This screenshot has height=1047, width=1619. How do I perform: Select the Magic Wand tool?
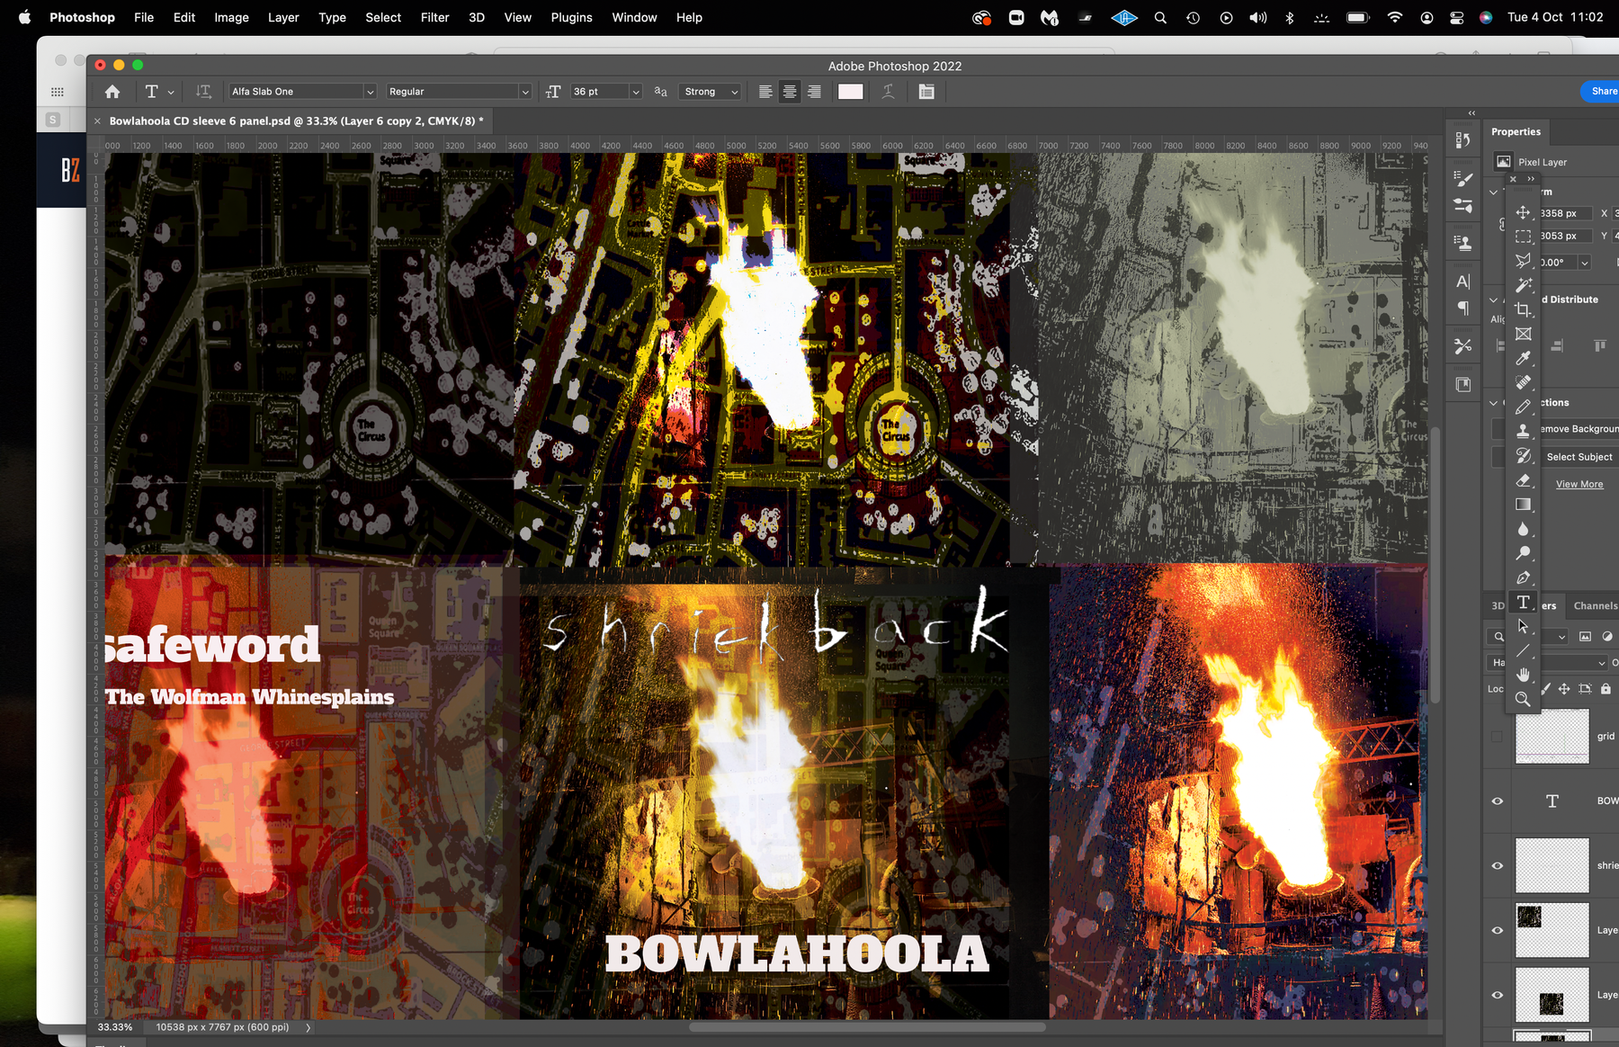pyautogui.click(x=1523, y=285)
